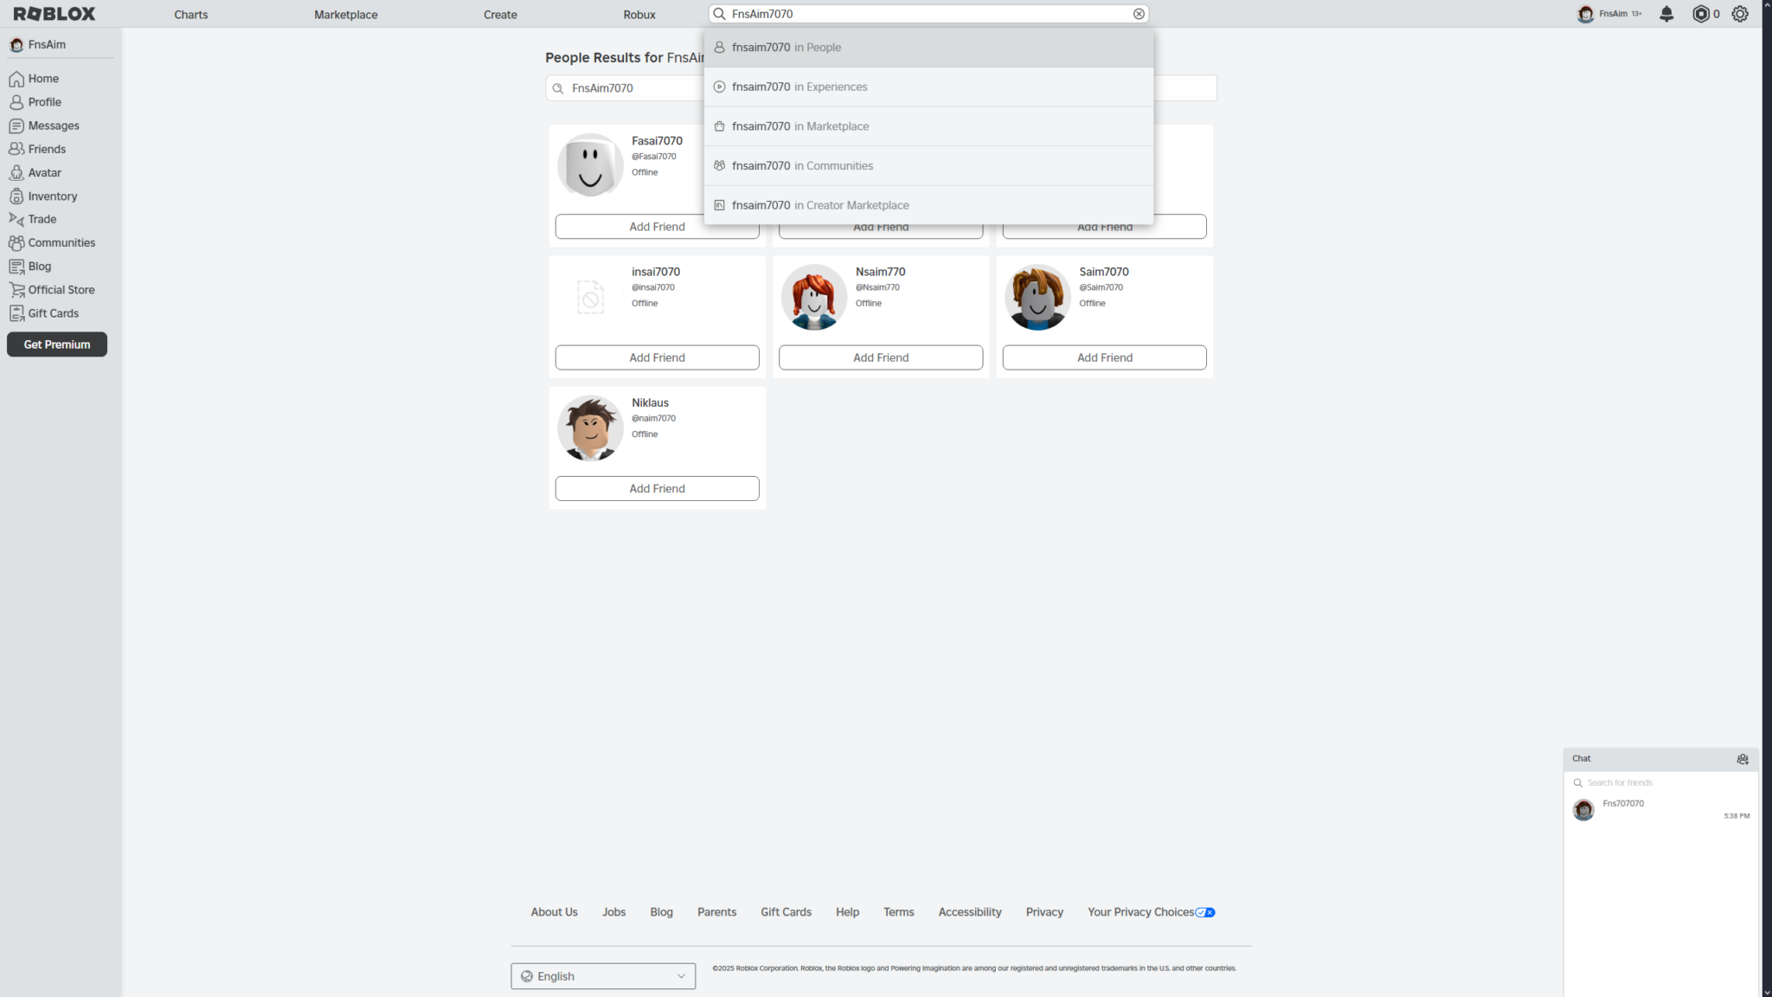Open the Charts tab
The width and height of the screenshot is (1772, 997).
point(190,15)
